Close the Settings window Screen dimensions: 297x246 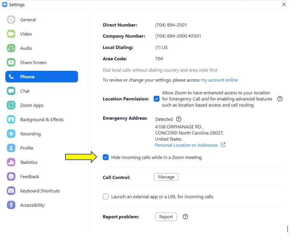coord(284,4)
